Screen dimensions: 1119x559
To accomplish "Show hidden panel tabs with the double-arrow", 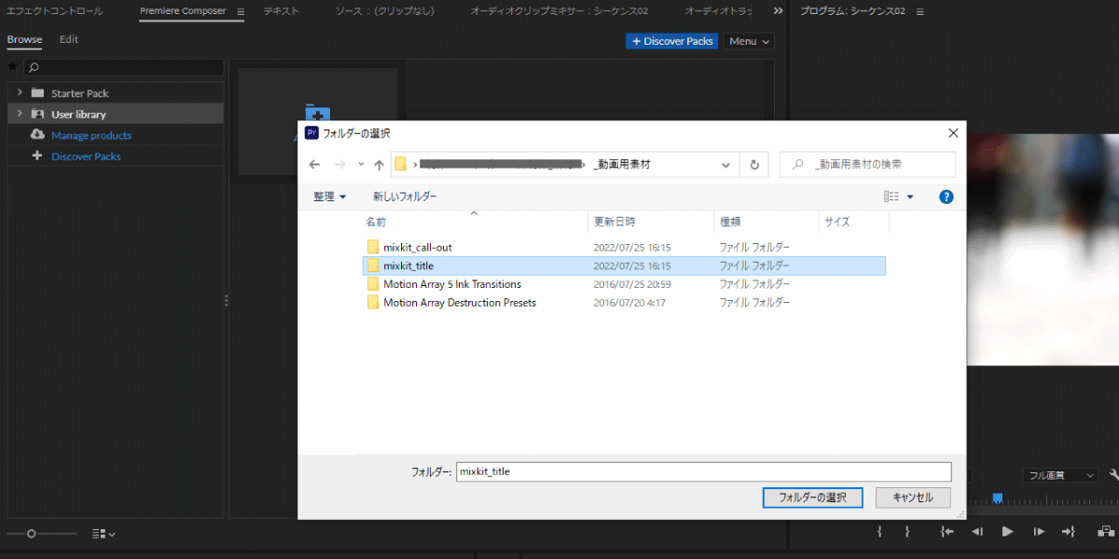I will point(779,11).
